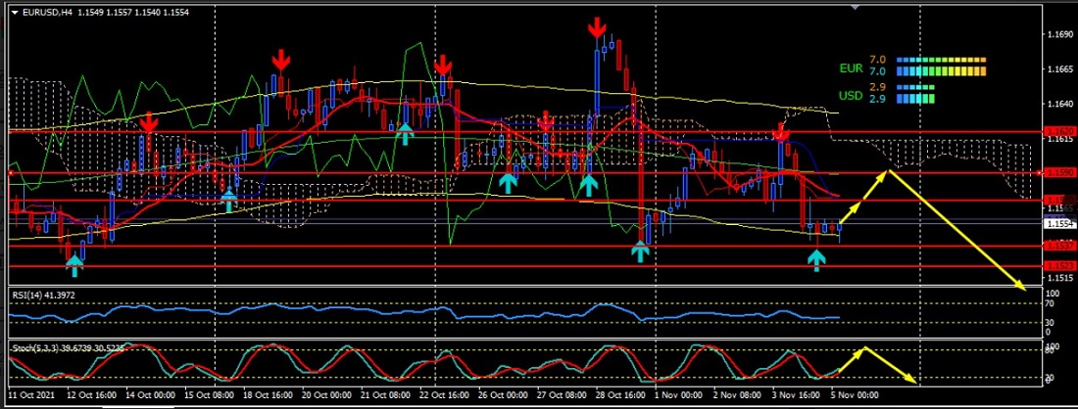Click the lower thick USD strength bar
This screenshot has height=409, width=1078.
click(x=915, y=100)
